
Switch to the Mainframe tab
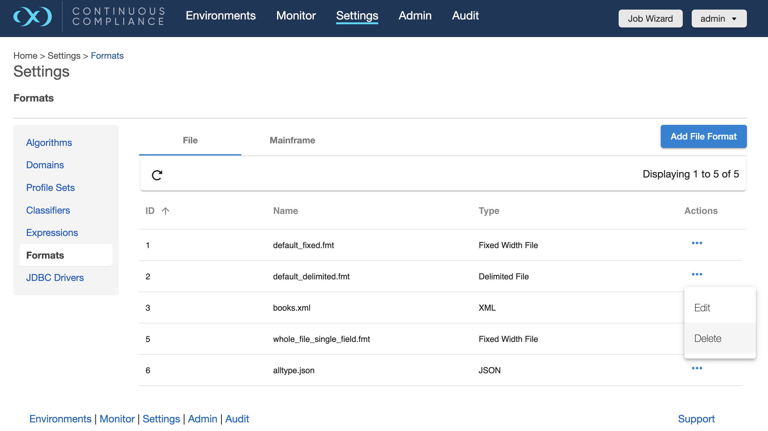click(292, 140)
